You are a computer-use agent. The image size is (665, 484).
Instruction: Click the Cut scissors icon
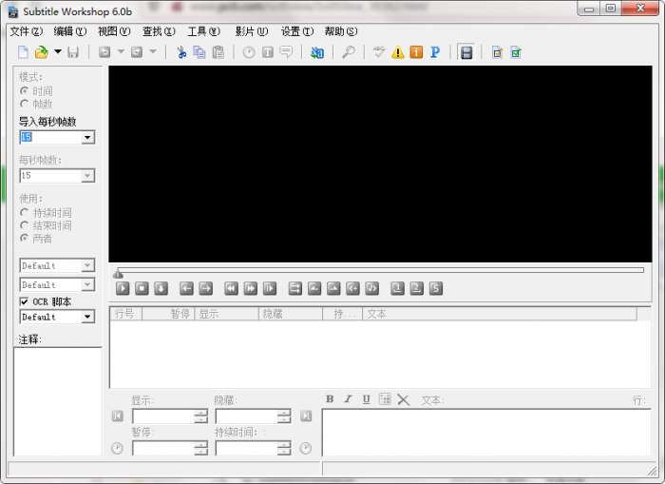(181, 52)
